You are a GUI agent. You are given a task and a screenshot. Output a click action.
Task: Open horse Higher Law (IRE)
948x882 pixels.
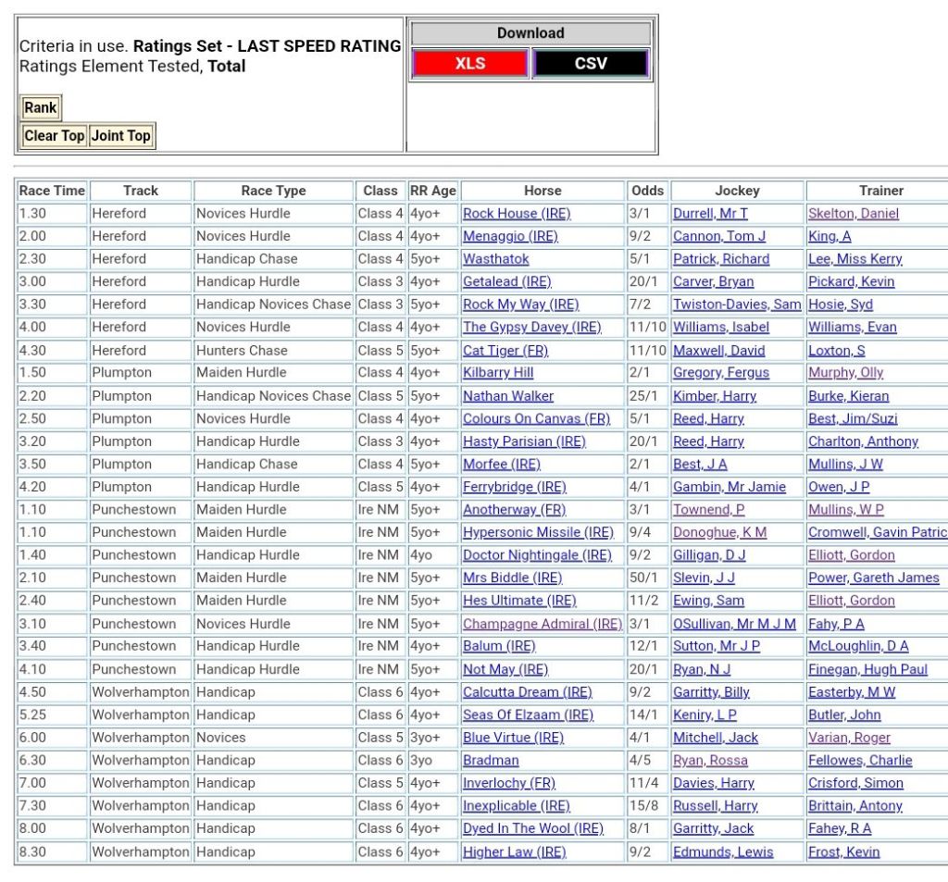pyautogui.click(x=514, y=852)
